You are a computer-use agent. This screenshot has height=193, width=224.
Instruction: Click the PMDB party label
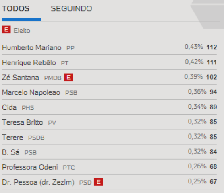pyautogui.click(x=53, y=78)
